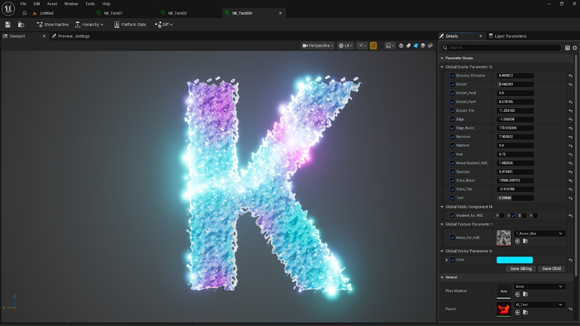
Task: Open the Lit shading mode dropdown
Action: (x=346, y=46)
